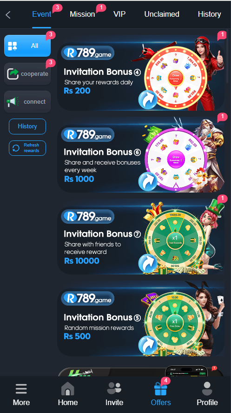
Task: Select the Offers gift box icon
Action: click(160, 389)
